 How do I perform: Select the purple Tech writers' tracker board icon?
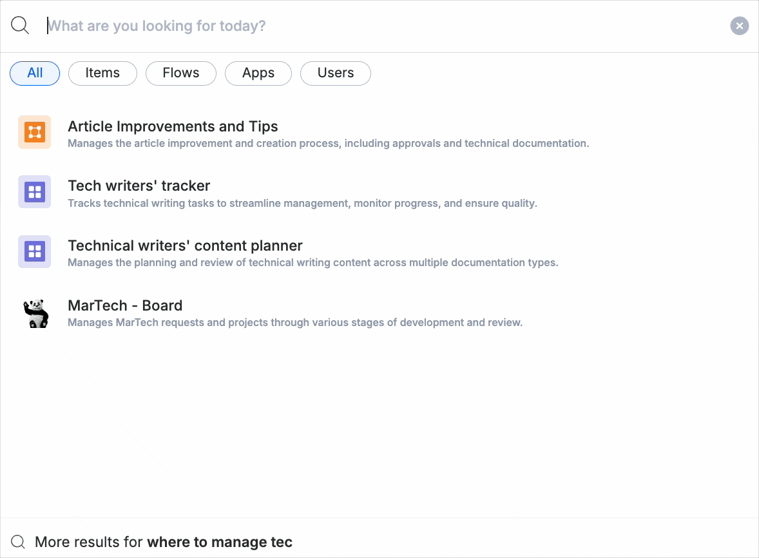coord(34,191)
